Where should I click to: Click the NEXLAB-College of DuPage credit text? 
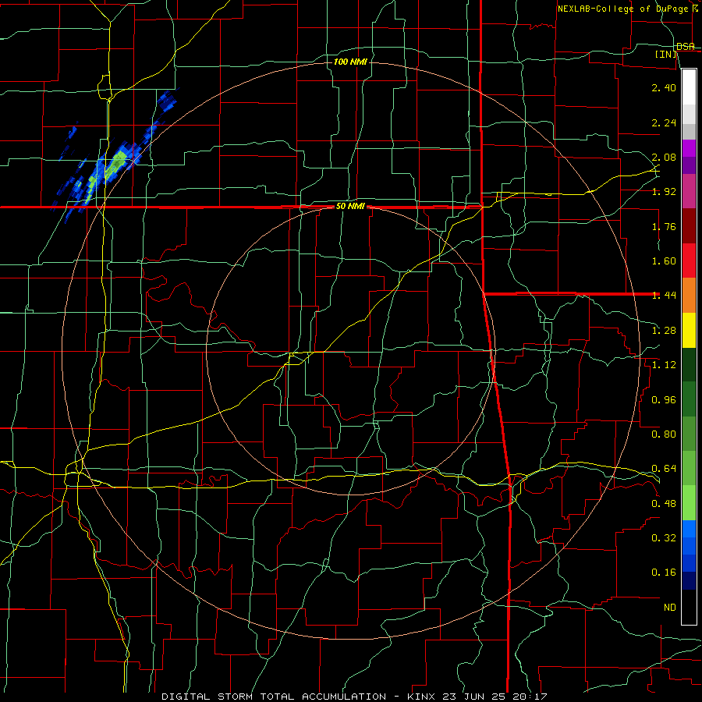click(x=623, y=9)
